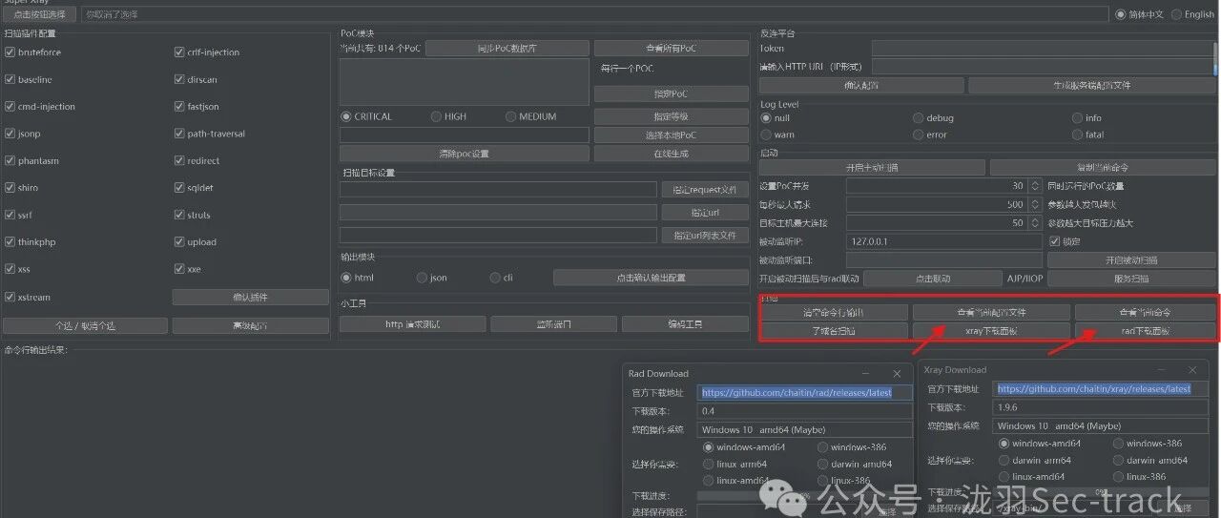Toggle the ssrf plugin checkbox

[x=10, y=215]
